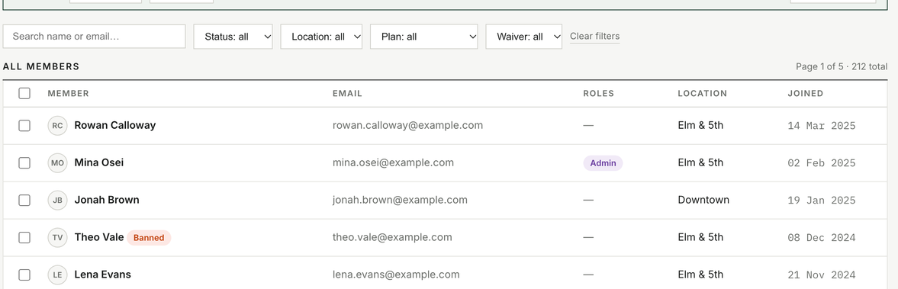Click the Downtown location cell
This screenshot has height=289, width=898.
tap(703, 200)
